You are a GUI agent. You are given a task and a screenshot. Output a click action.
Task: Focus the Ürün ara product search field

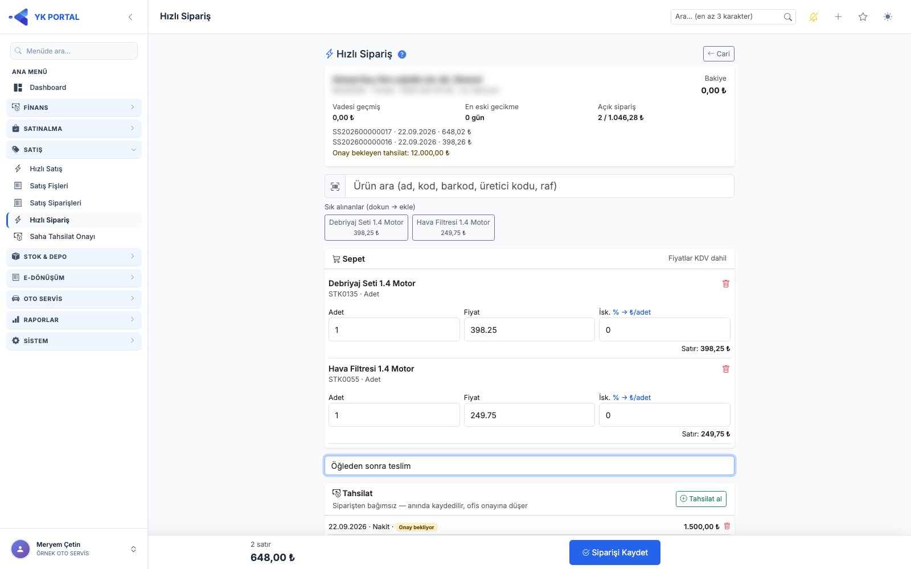click(540, 187)
